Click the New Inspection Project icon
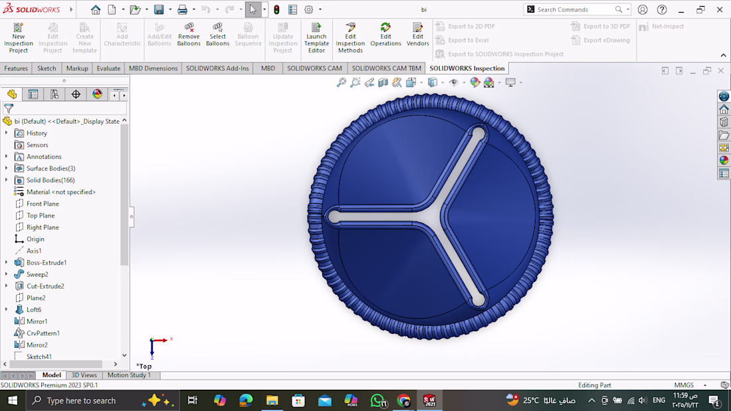The image size is (731, 411). coord(18,38)
